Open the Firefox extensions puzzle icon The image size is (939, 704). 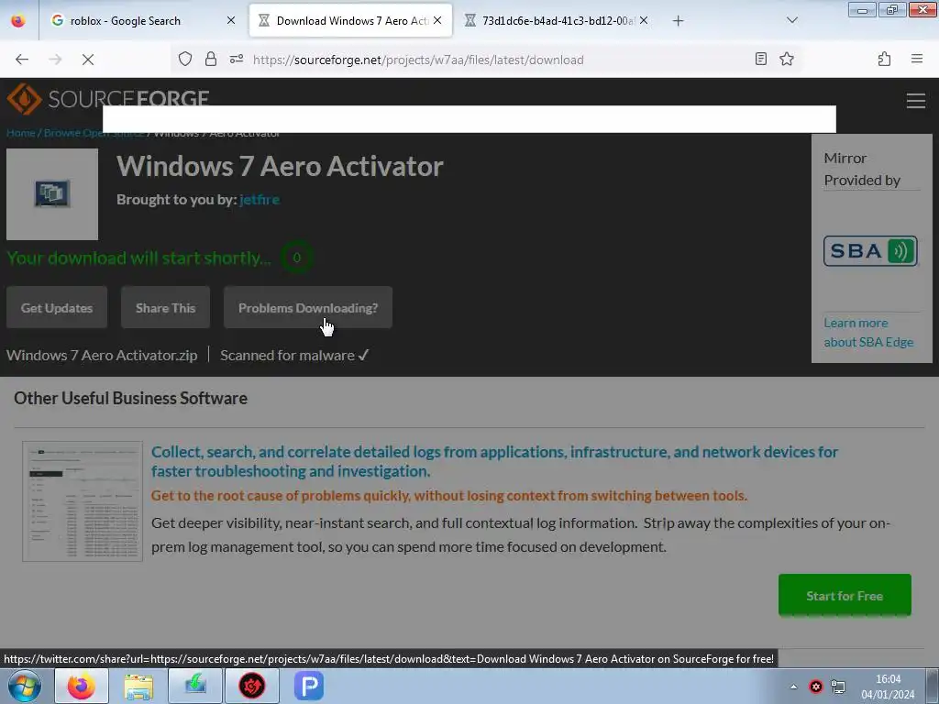(884, 59)
